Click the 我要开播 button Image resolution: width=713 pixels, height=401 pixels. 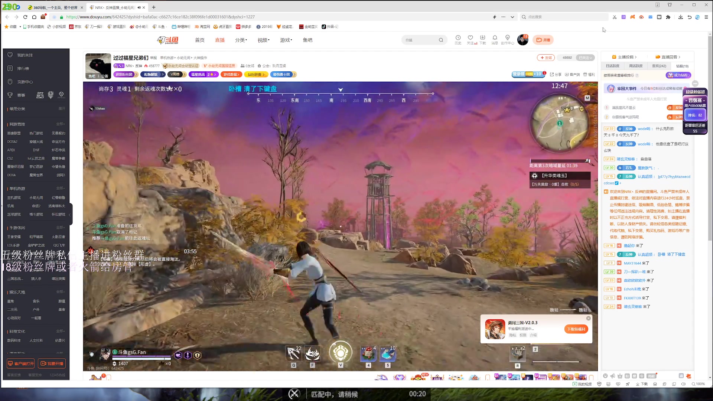52,363
